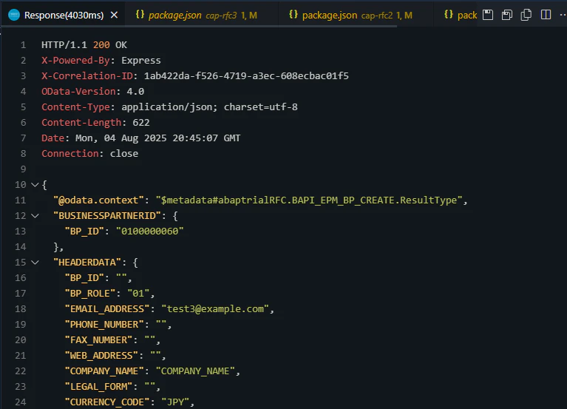Click the "COMPANY_NAME" value string
Viewport: 567px width, 409px height.
click(x=195, y=371)
